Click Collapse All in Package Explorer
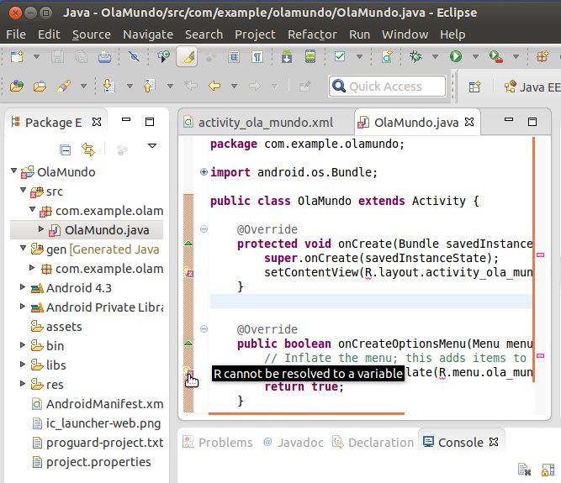 tap(65, 150)
